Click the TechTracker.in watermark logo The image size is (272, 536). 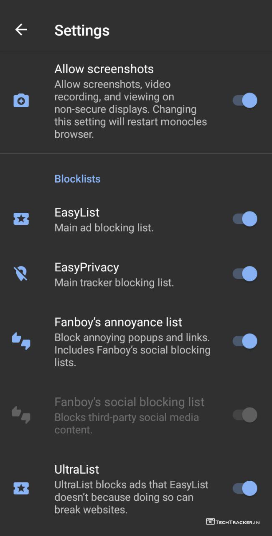coord(233,522)
